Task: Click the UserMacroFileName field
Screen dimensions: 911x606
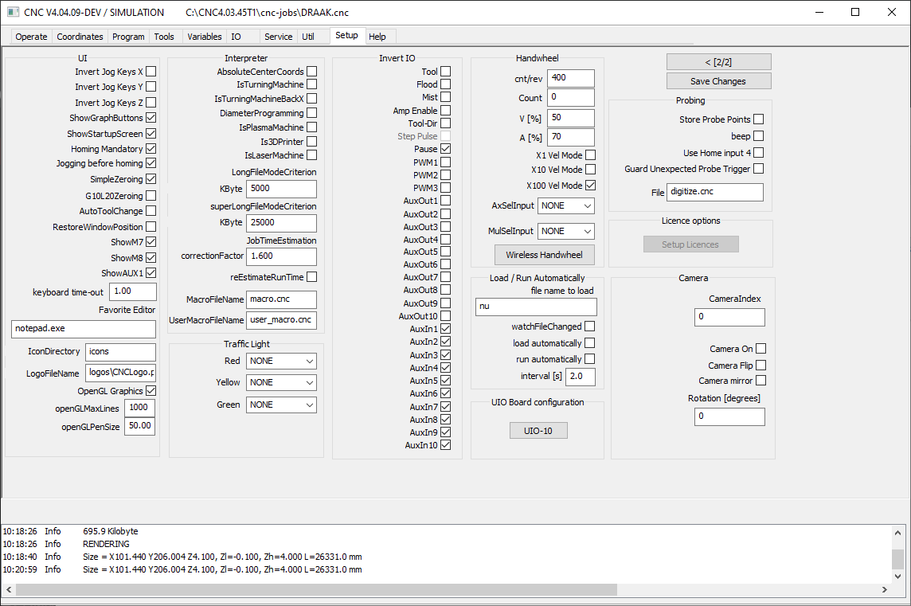Action: 281,320
